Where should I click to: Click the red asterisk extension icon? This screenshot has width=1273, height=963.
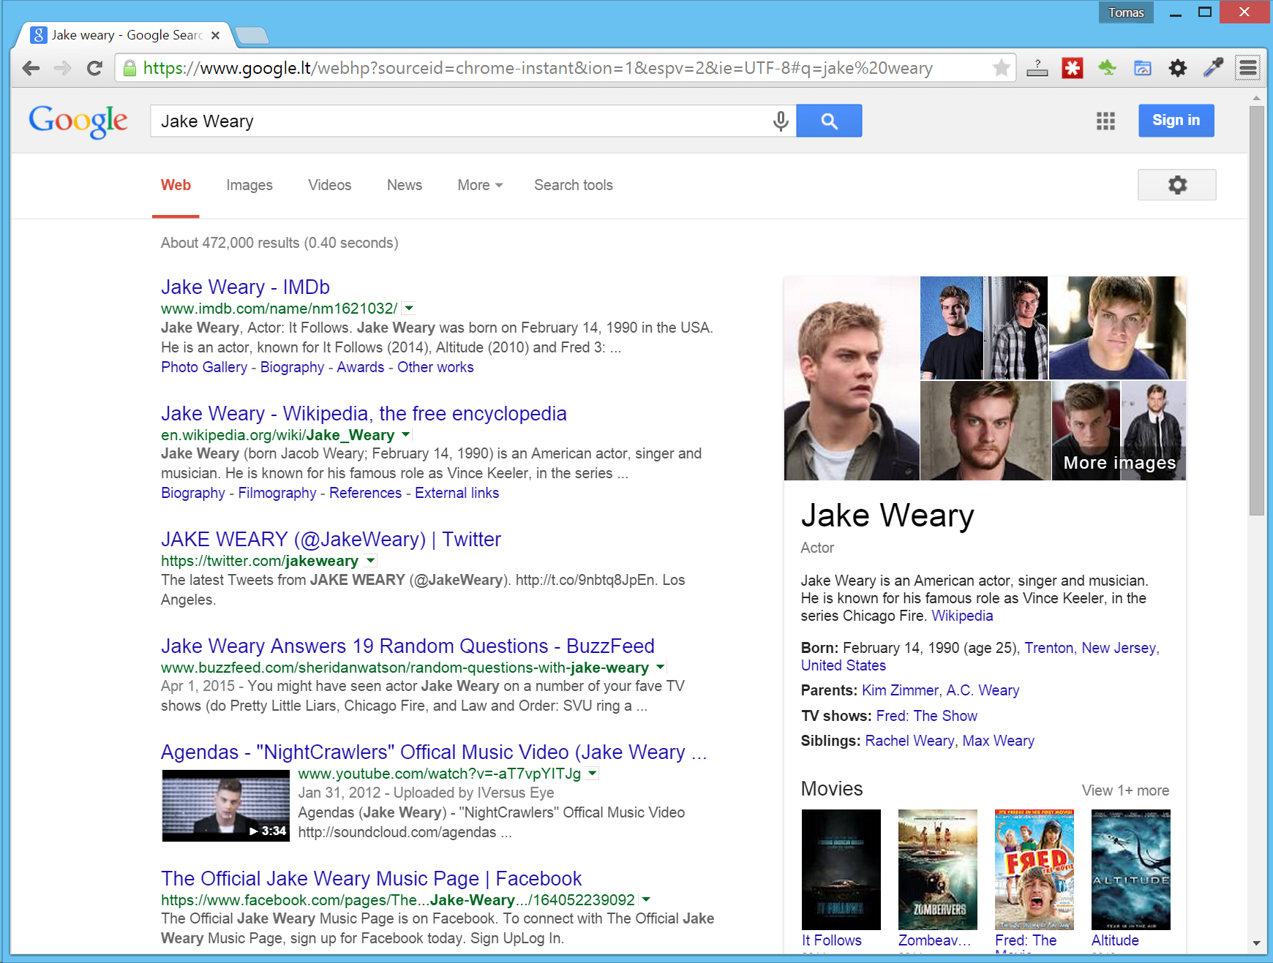[1072, 68]
